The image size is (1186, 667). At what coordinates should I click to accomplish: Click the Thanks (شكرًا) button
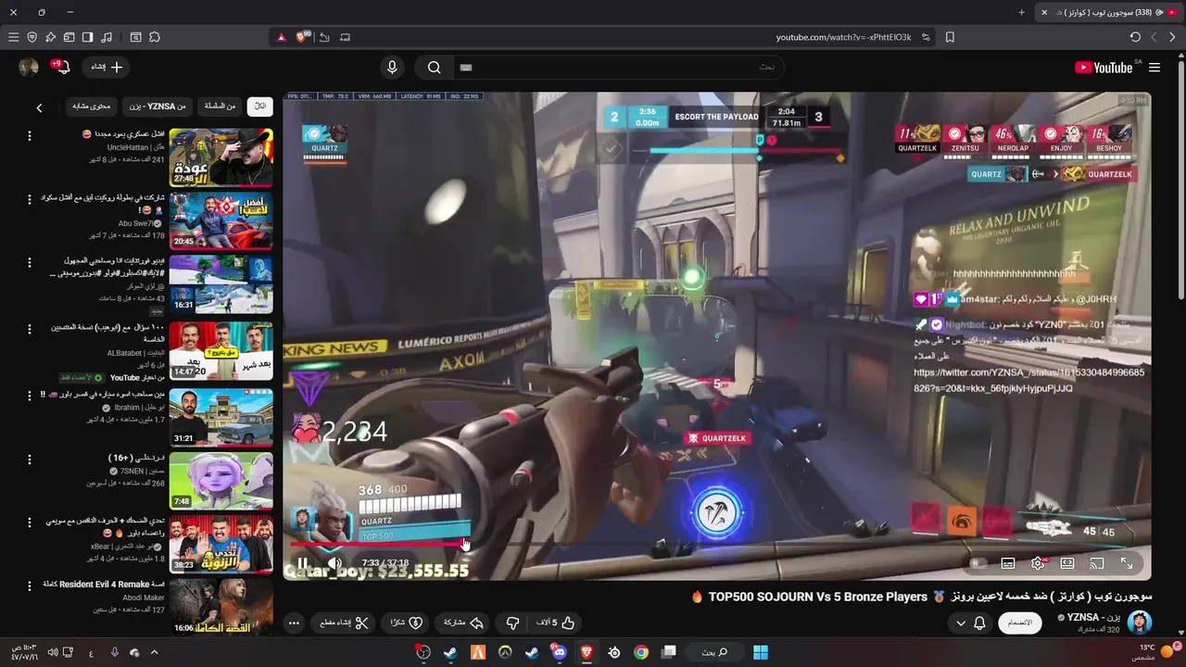pos(405,623)
